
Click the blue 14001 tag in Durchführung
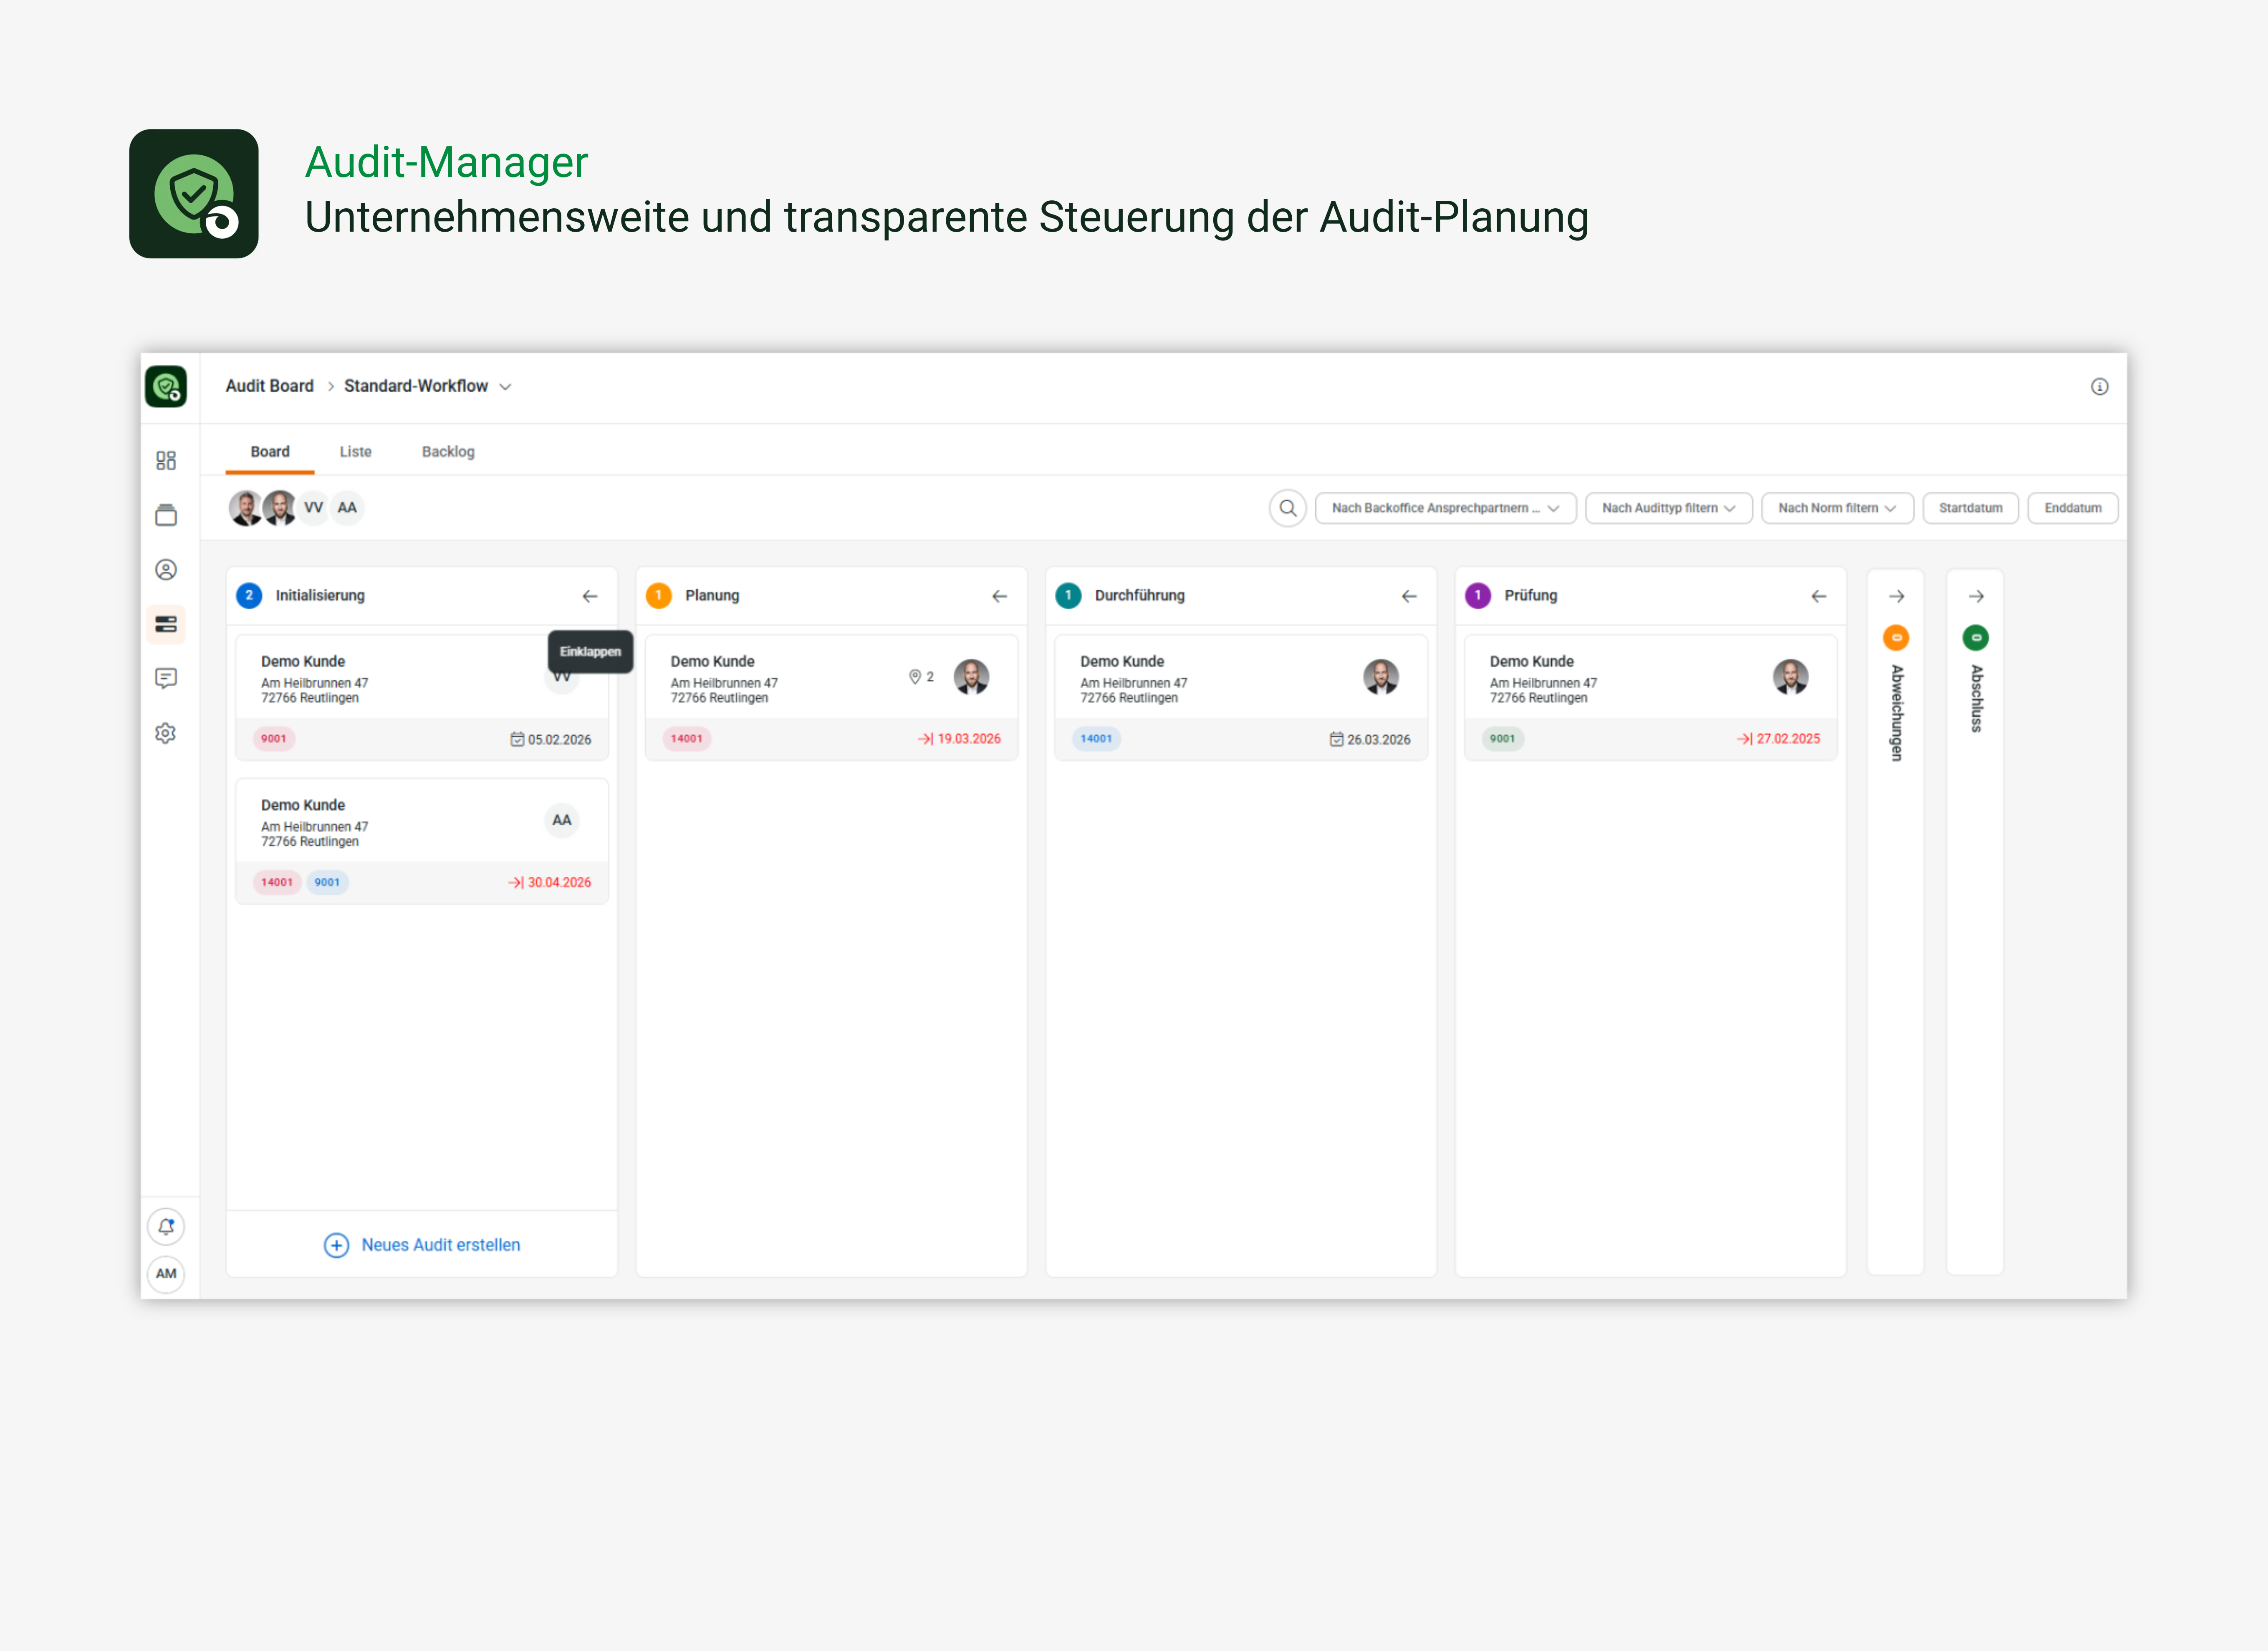(1096, 739)
